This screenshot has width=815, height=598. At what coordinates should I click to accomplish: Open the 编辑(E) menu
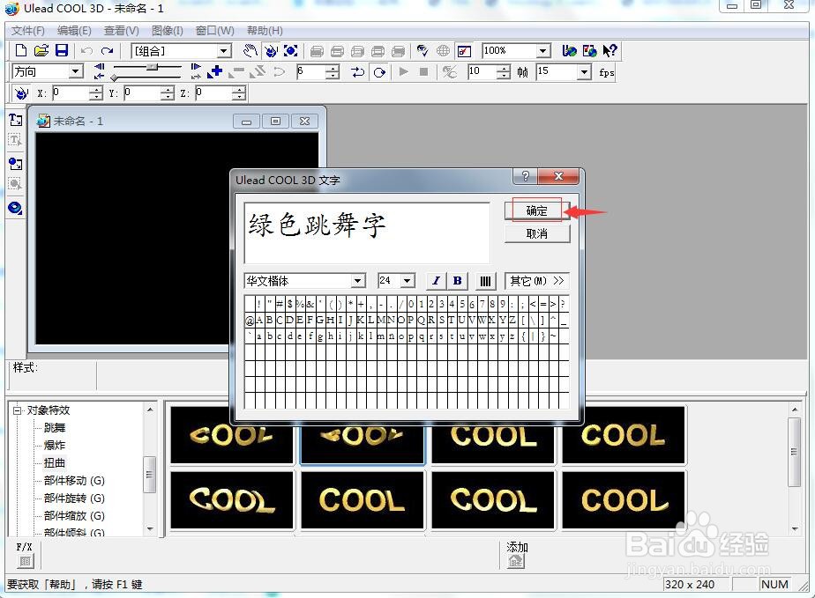click(74, 31)
